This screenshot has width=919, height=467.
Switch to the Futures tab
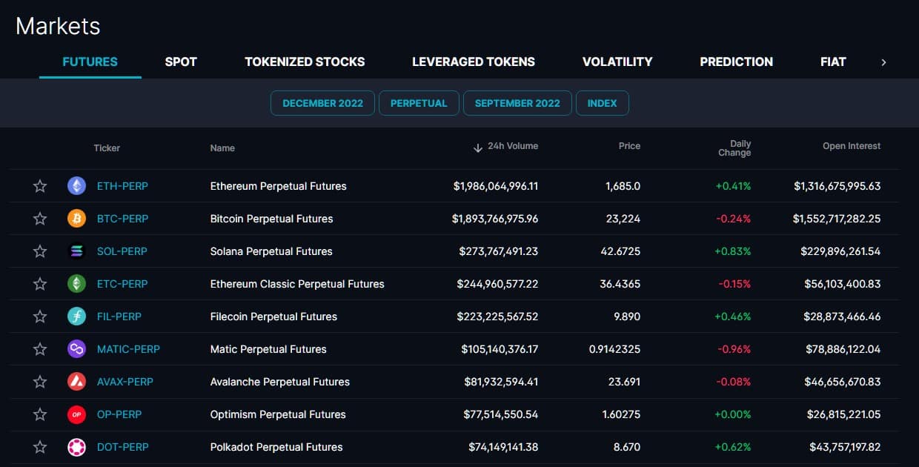[90, 62]
